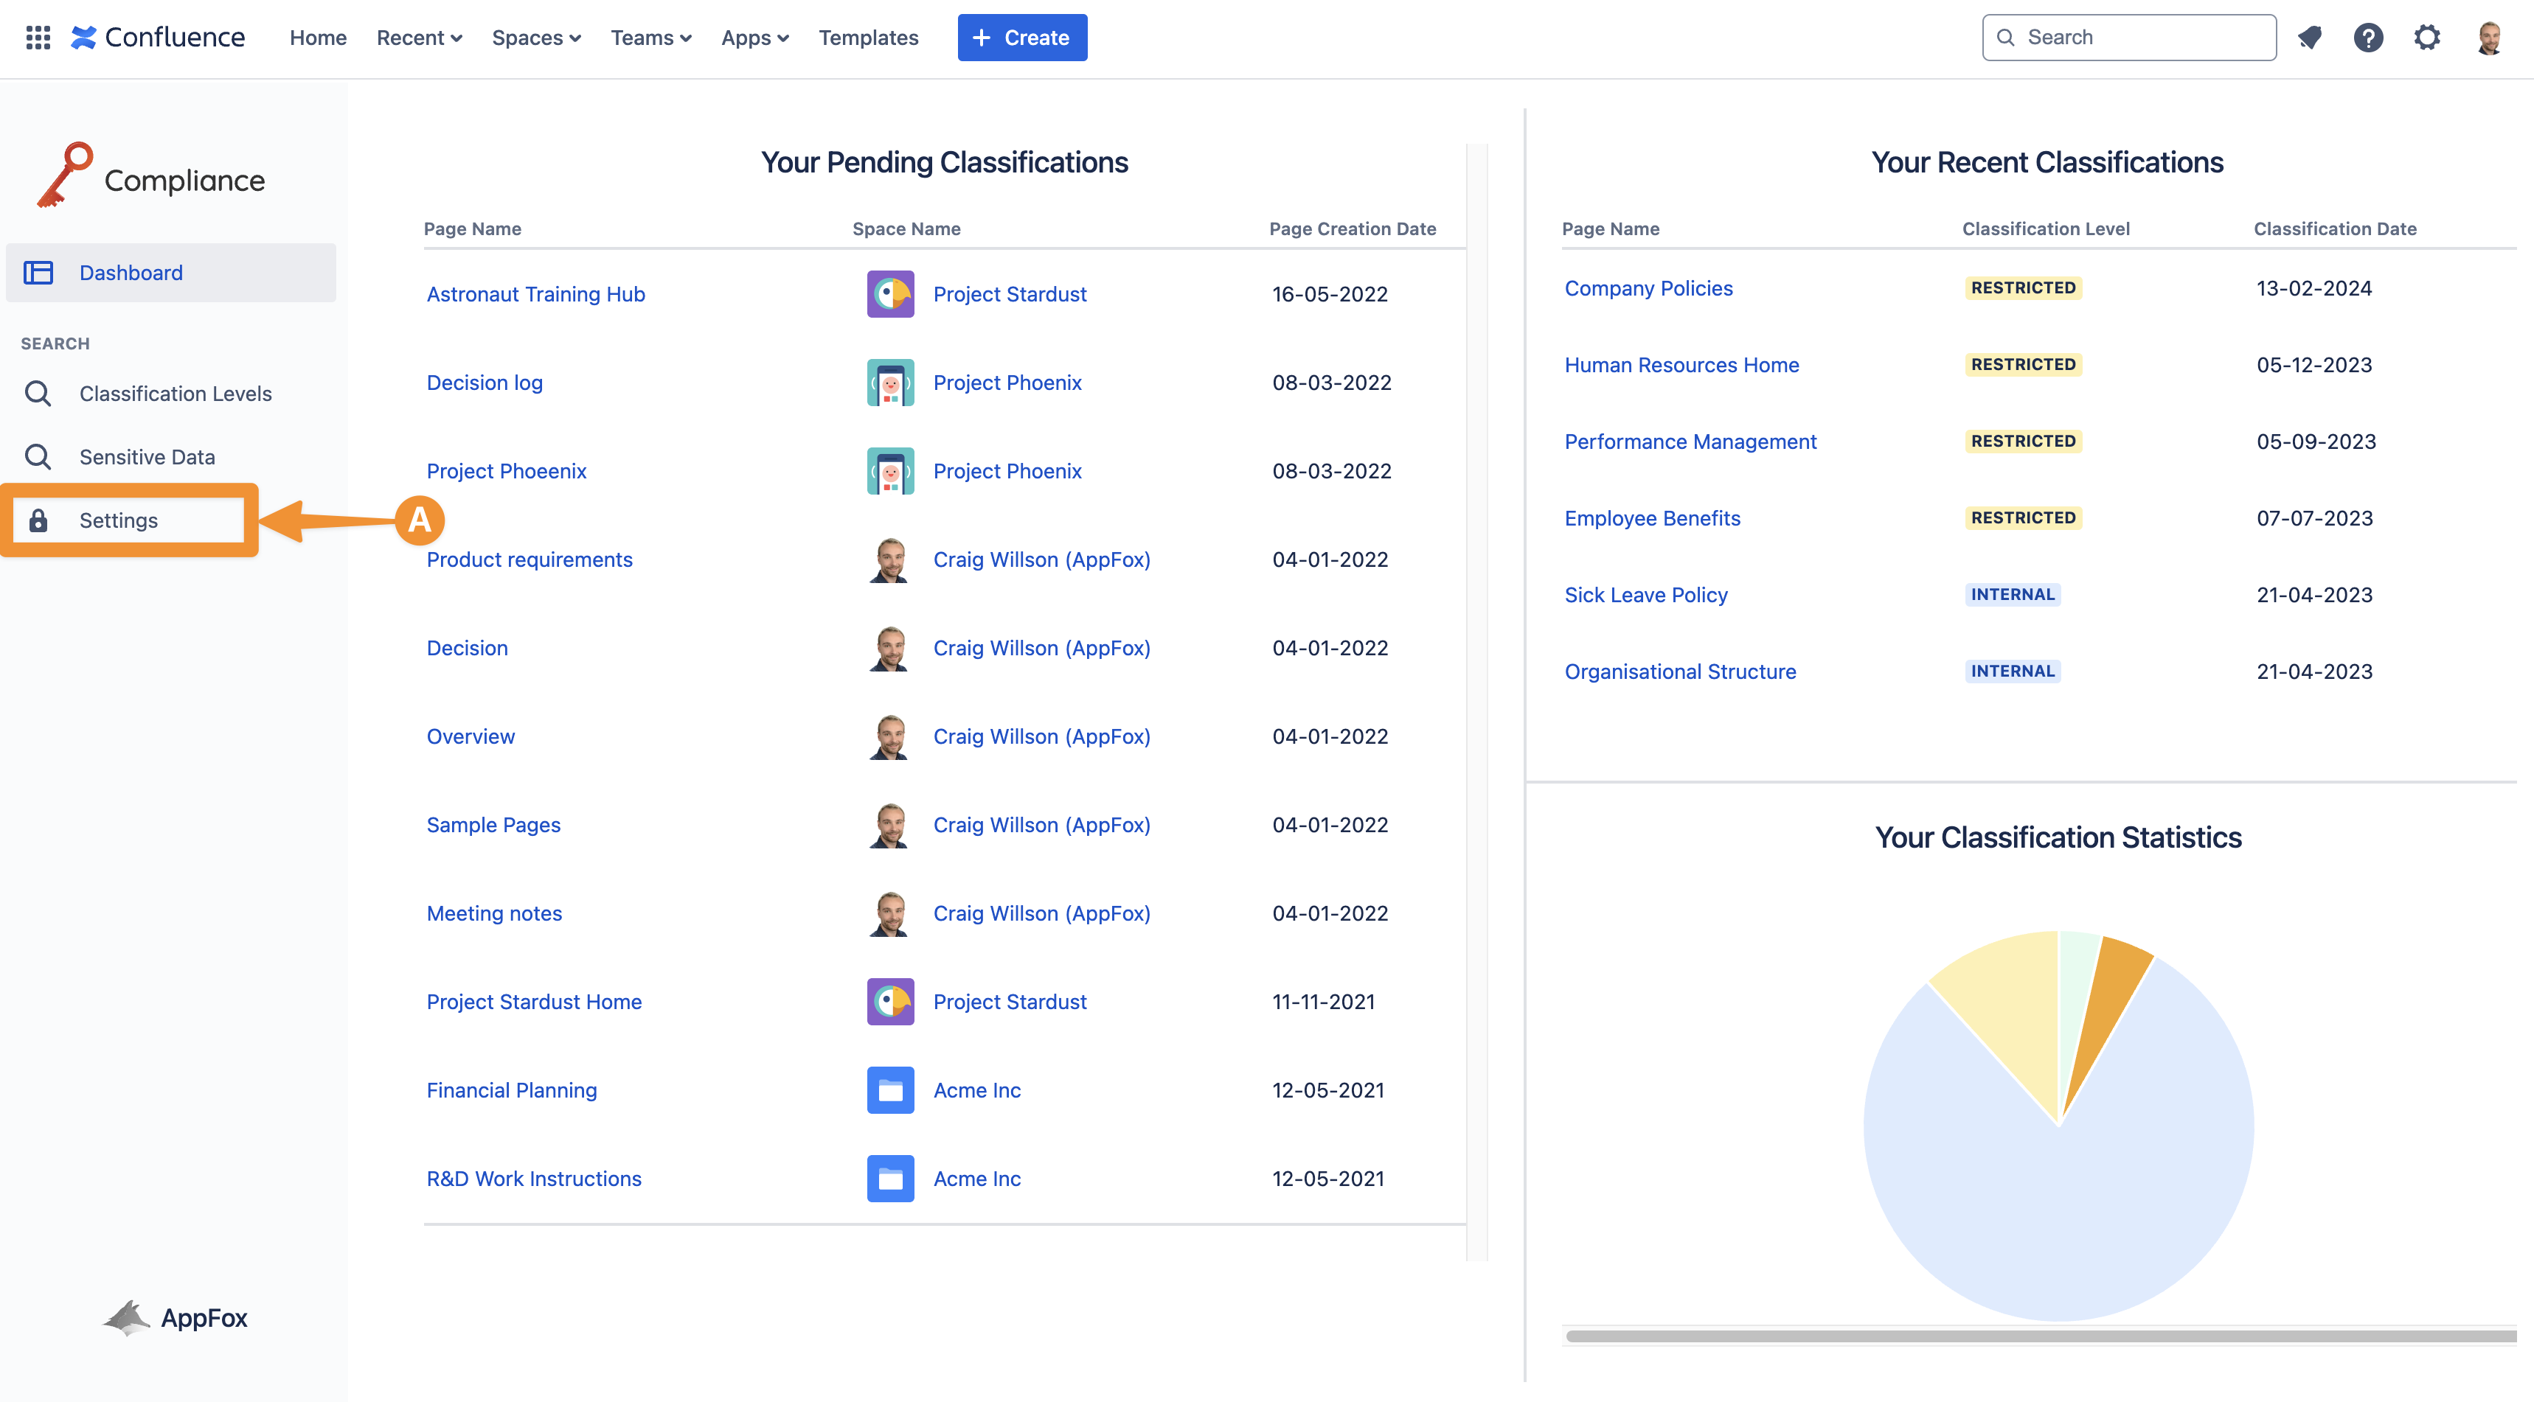
Task: Select Classification Levels in the sidebar
Action: coord(175,394)
